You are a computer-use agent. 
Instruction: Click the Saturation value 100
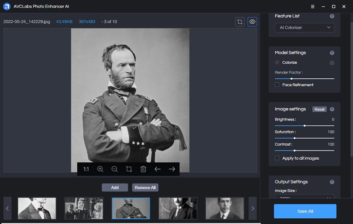[331, 132]
